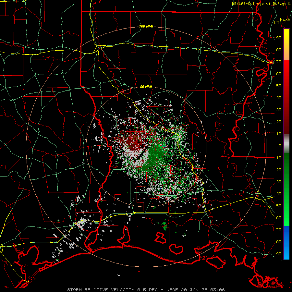This screenshot has height=292, width=292.
Task: Click the -10 value on color scale
Action: [277, 158]
